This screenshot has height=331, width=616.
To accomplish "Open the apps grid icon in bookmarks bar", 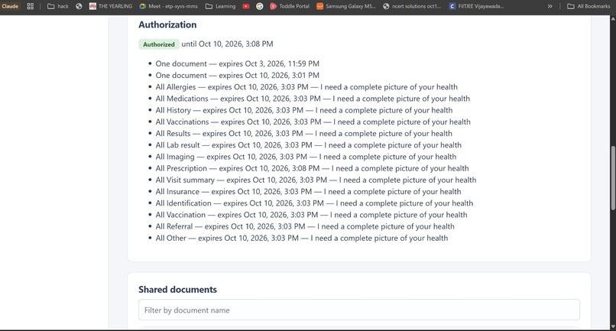I will point(31,6).
